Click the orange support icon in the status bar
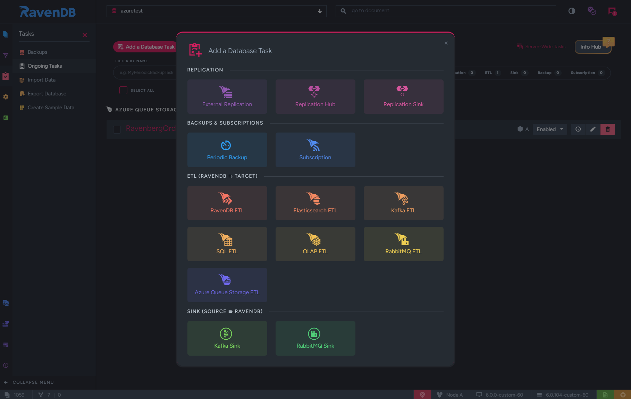Image resolution: width=631 pixels, height=399 pixels. (x=623, y=394)
